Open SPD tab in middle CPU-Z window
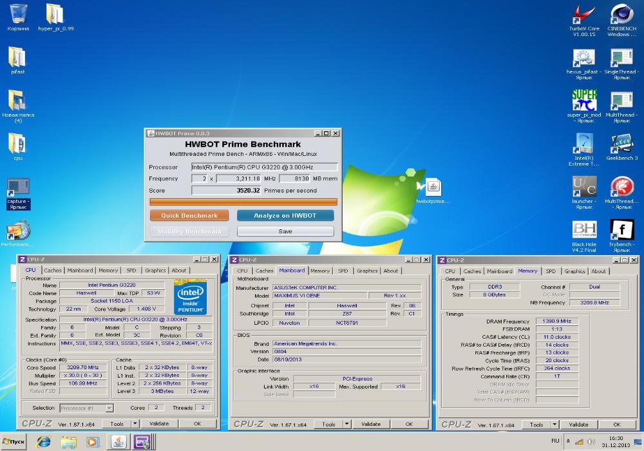This screenshot has height=451, width=644. click(x=343, y=271)
